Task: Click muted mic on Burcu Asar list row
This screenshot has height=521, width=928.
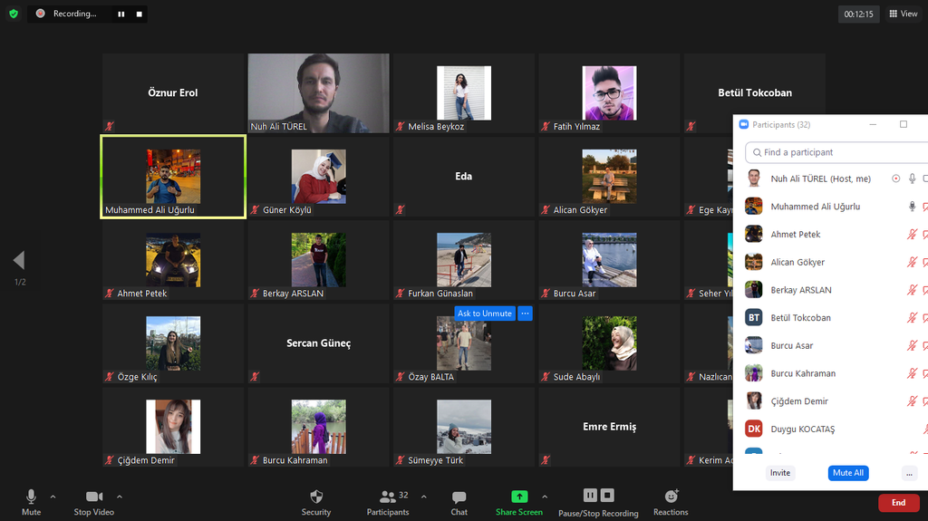Action: coord(912,345)
